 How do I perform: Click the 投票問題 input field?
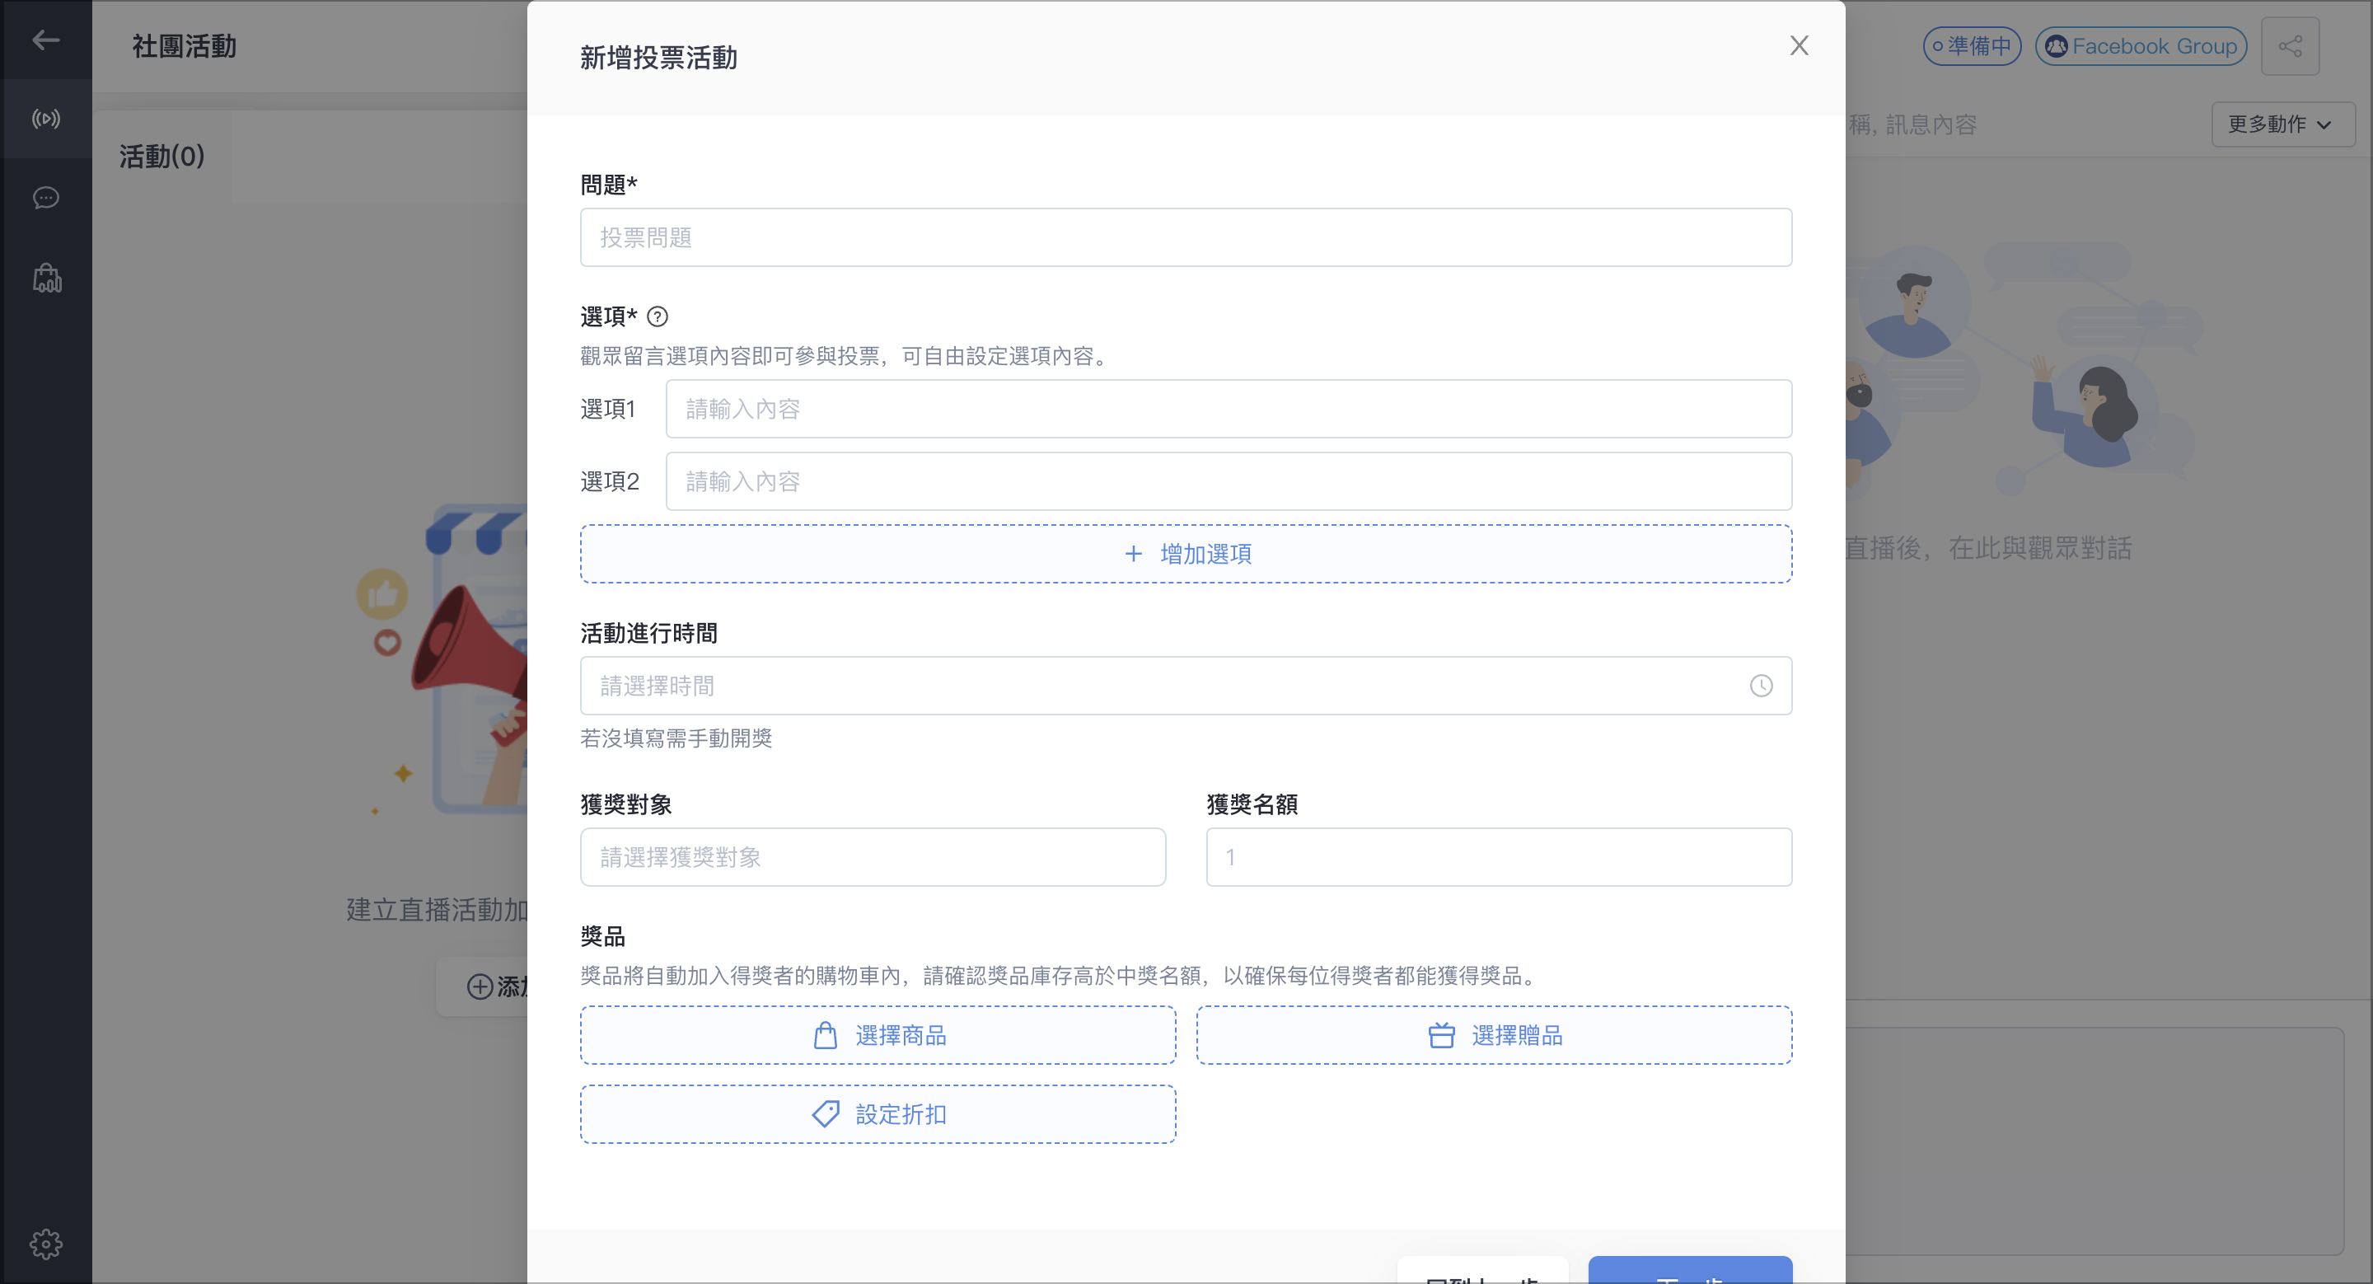pos(1186,237)
